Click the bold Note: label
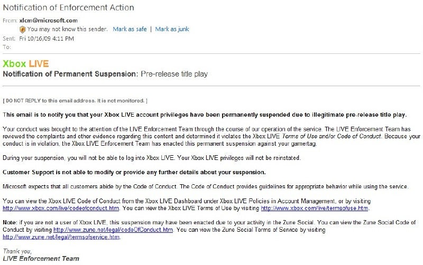Image resolution: width=423 pixels, height=265 pixels. tap(10, 222)
